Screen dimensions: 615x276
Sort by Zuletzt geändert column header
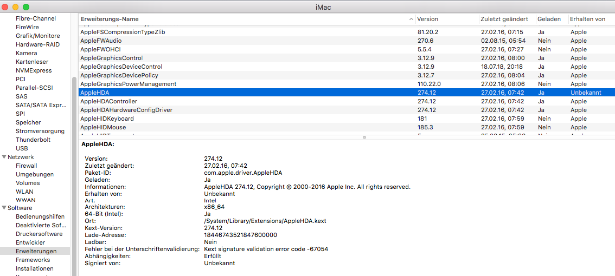504,19
